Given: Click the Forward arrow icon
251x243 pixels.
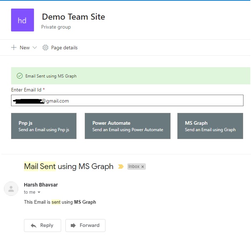Looking at the screenshot, I should pos(73,225).
